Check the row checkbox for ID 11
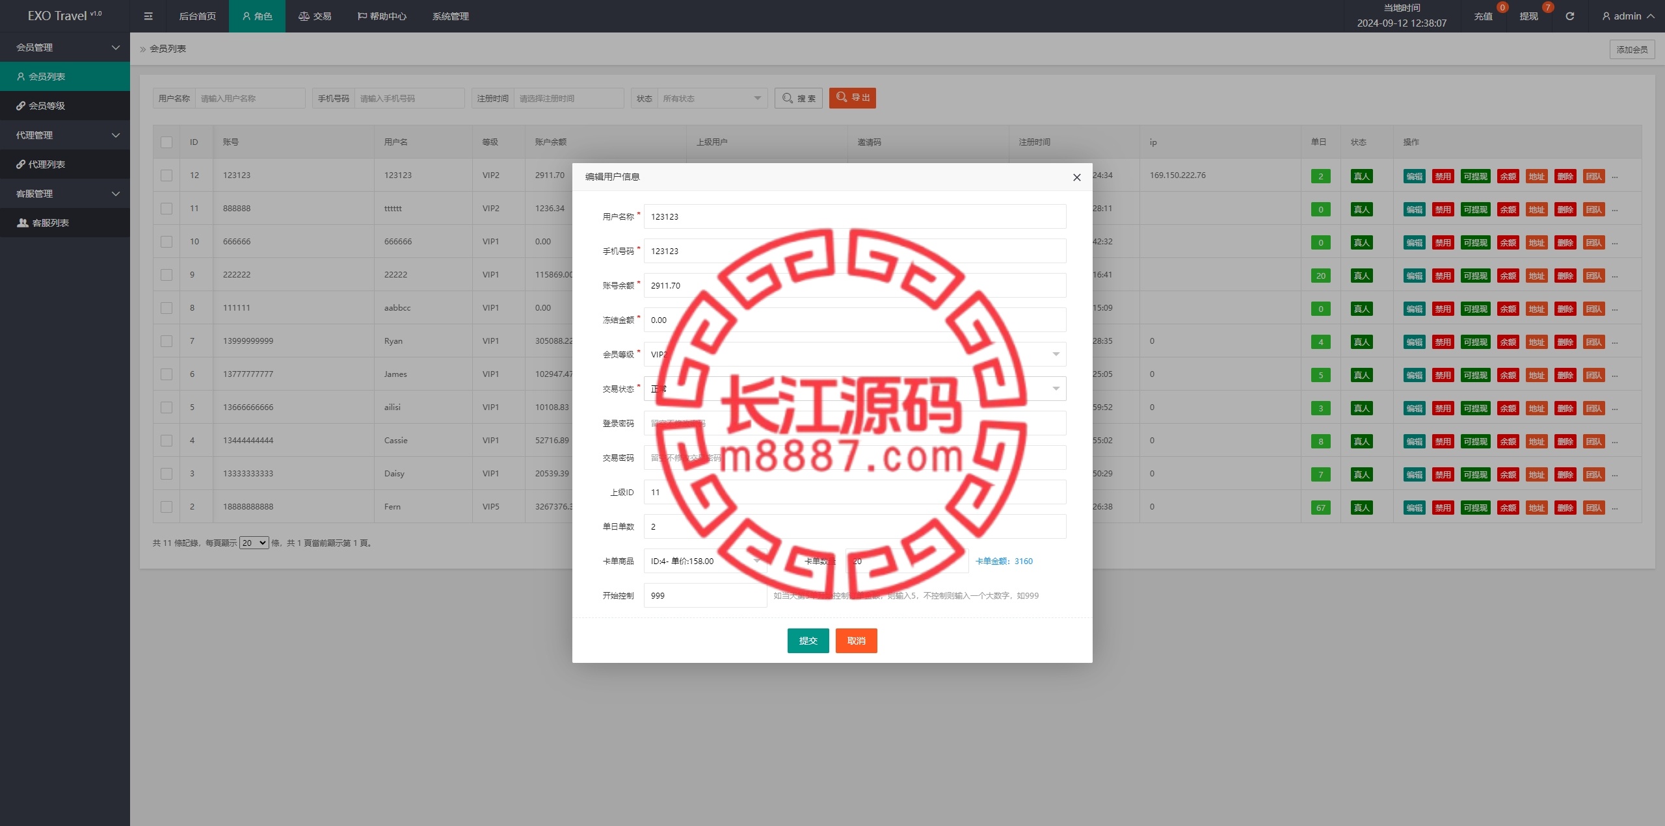The width and height of the screenshot is (1665, 826). click(166, 209)
